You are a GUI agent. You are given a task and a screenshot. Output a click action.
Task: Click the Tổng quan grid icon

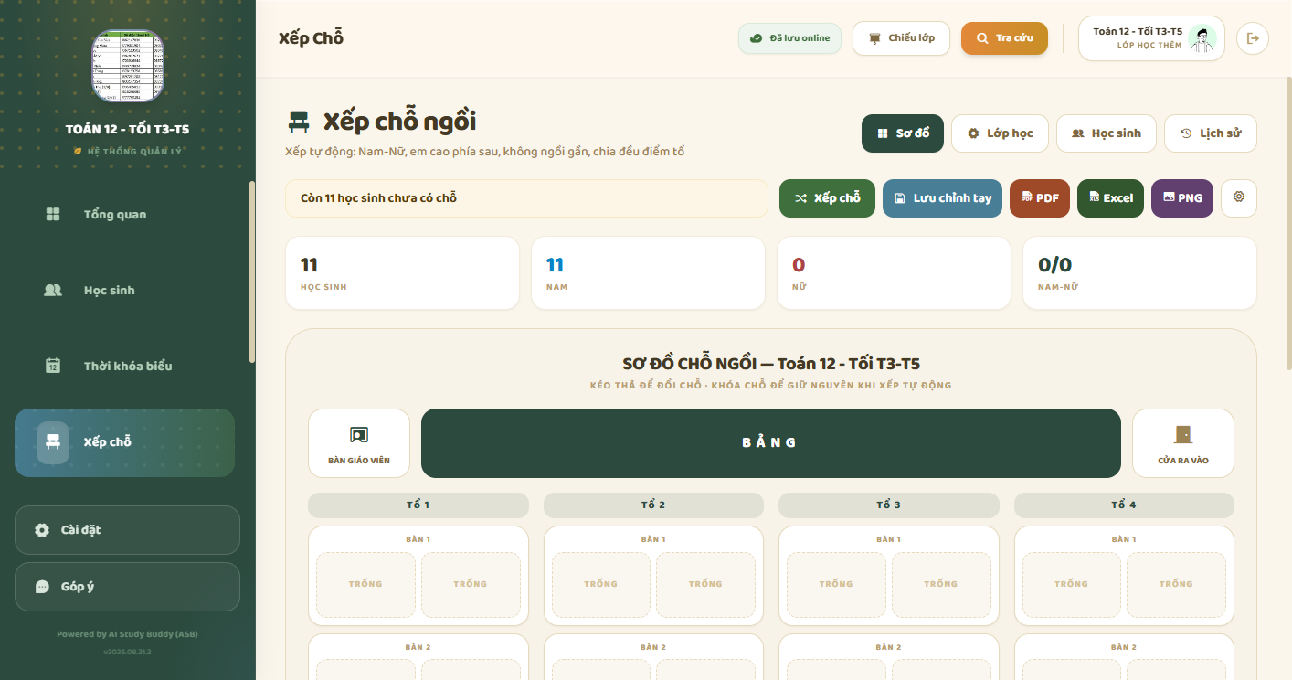tap(53, 214)
